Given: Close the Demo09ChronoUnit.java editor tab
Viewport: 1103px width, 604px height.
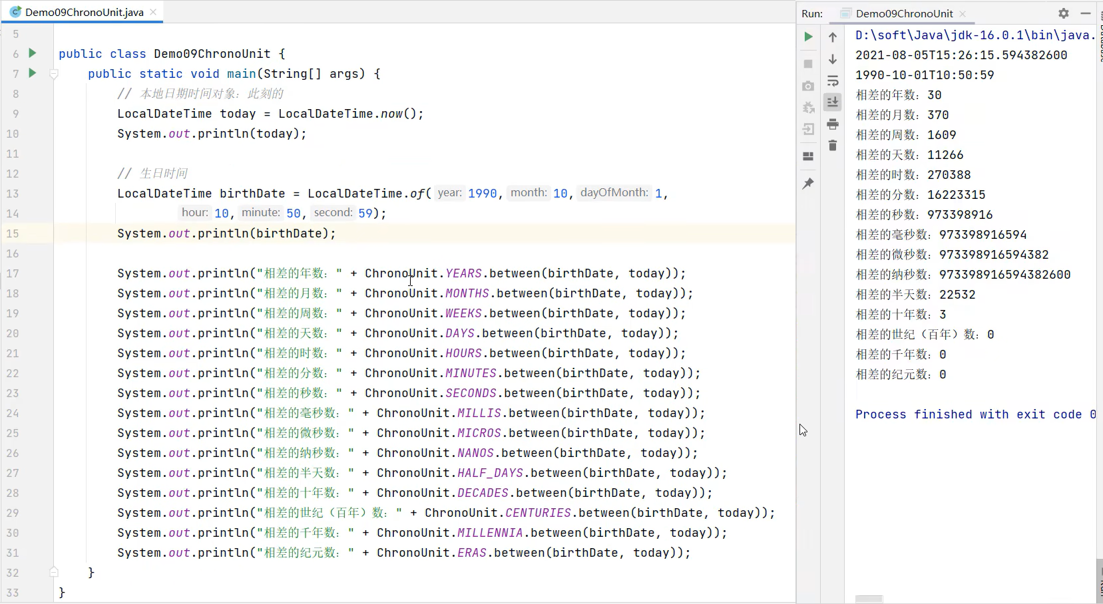Looking at the screenshot, I should pos(154,12).
